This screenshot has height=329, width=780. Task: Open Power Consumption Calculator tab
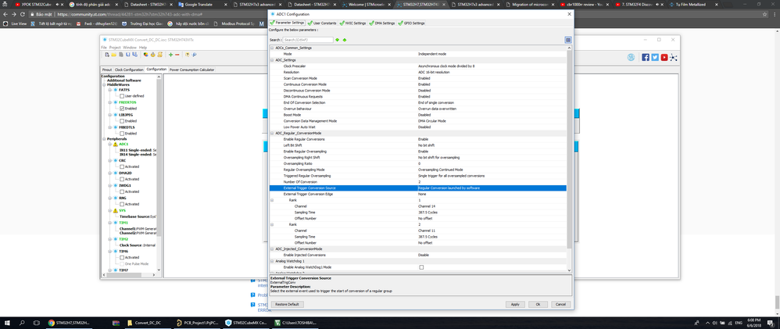click(192, 70)
